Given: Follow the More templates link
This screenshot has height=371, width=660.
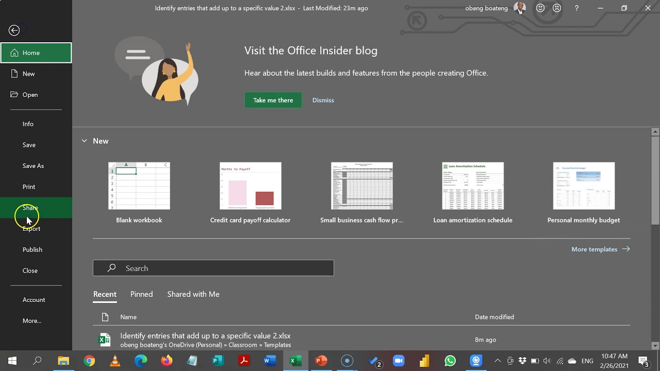Looking at the screenshot, I should [x=601, y=249].
